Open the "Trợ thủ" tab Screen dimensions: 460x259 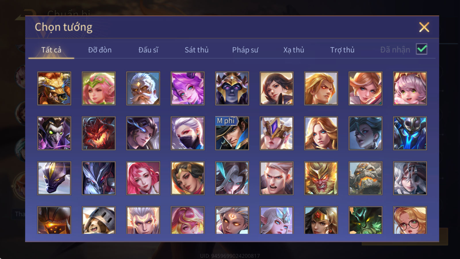[342, 50]
